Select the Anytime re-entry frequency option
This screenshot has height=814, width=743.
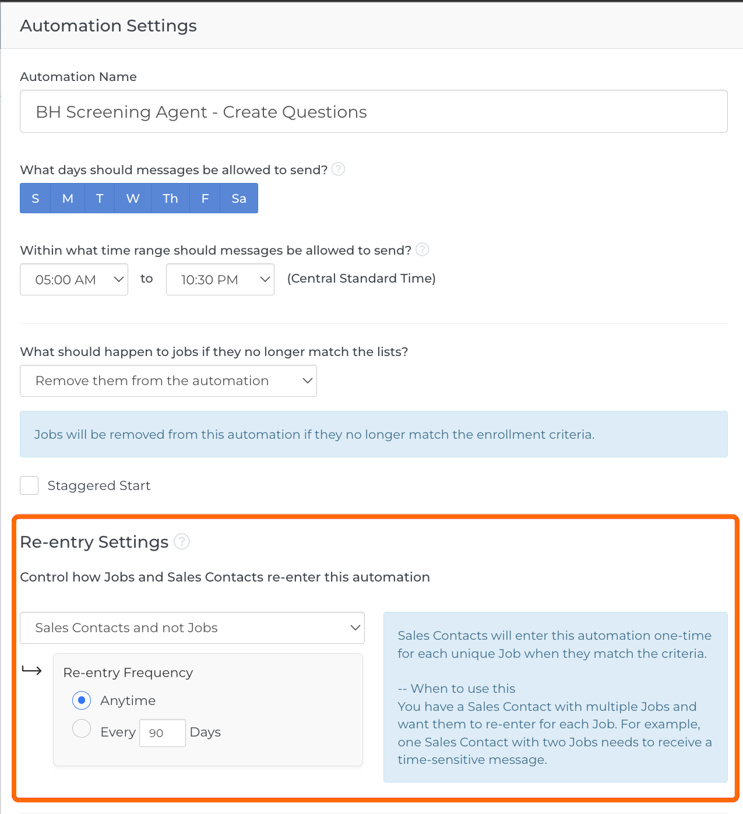click(x=82, y=700)
